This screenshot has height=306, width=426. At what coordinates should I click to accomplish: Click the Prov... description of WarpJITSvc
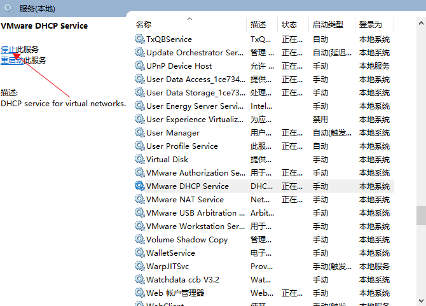pos(261,267)
